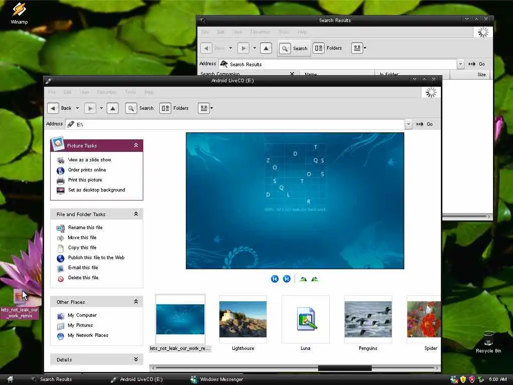
Task: Open Winamp desktop shortcut
Action: click(x=19, y=13)
